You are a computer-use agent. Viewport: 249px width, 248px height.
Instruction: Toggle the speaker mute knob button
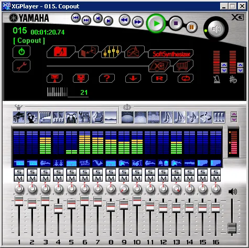click(x=216, y=29)
